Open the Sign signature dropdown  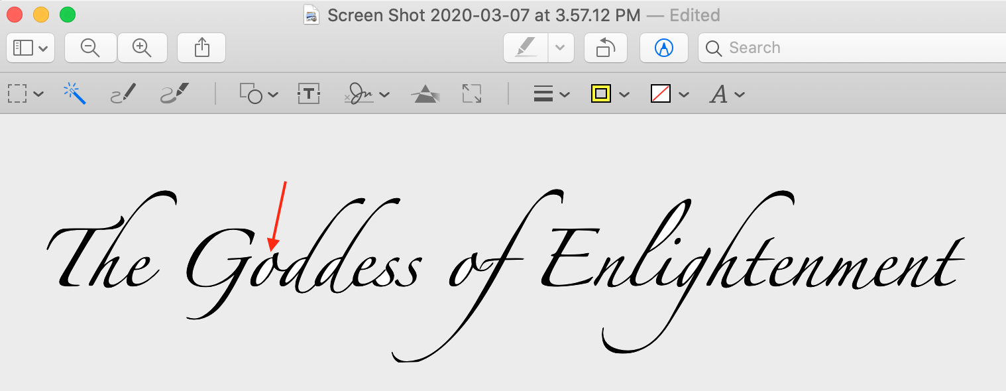(366, 94)
